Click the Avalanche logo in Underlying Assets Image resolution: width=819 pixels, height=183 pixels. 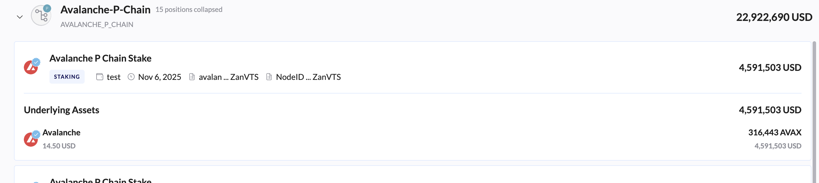pos(31,139)
